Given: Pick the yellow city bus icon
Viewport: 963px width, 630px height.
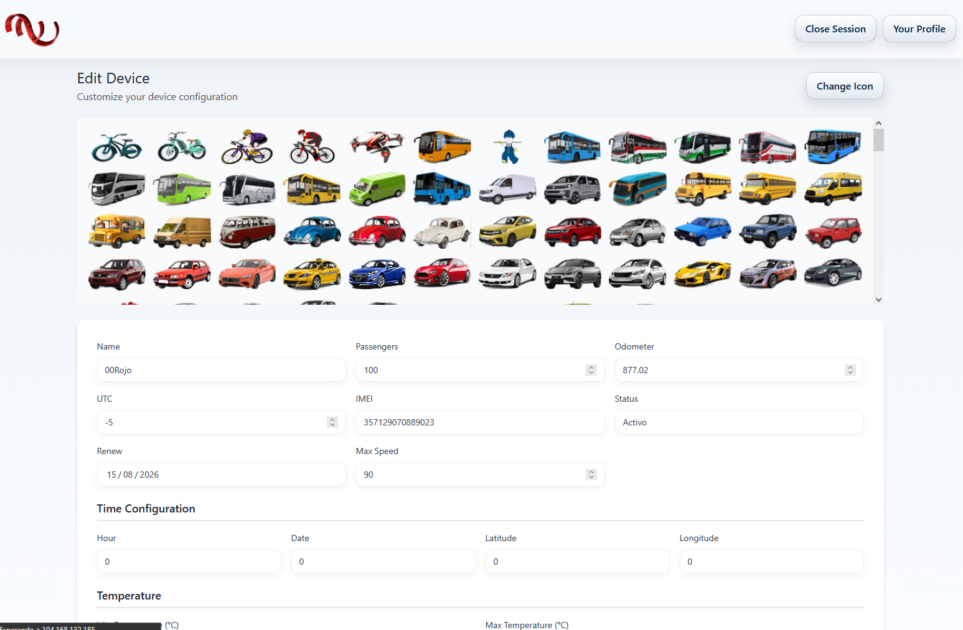Looking at the screenshot, I should pos(312,189).
